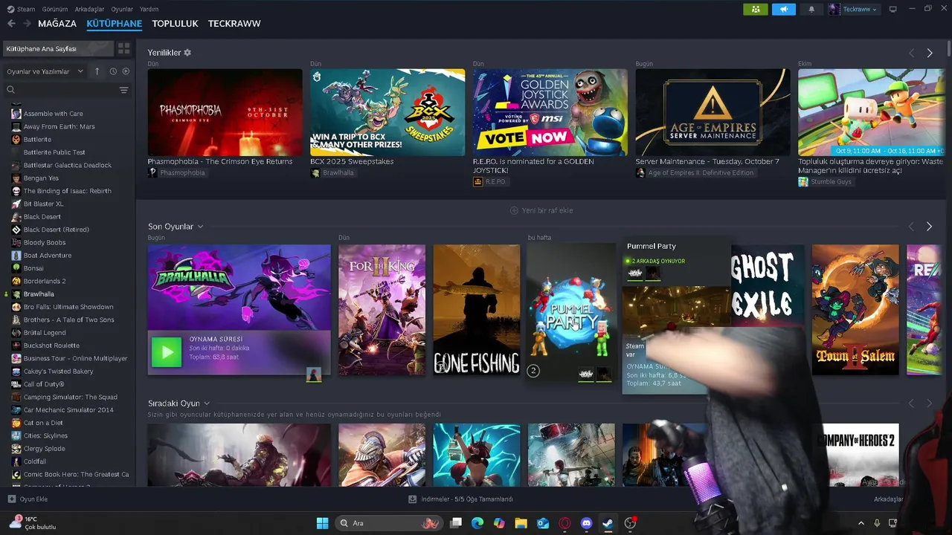Viewport: 952px width, 535px height.
Task: Go forward with the right navigation arrow
Action: pyautogui.click(x=27, y=24)
